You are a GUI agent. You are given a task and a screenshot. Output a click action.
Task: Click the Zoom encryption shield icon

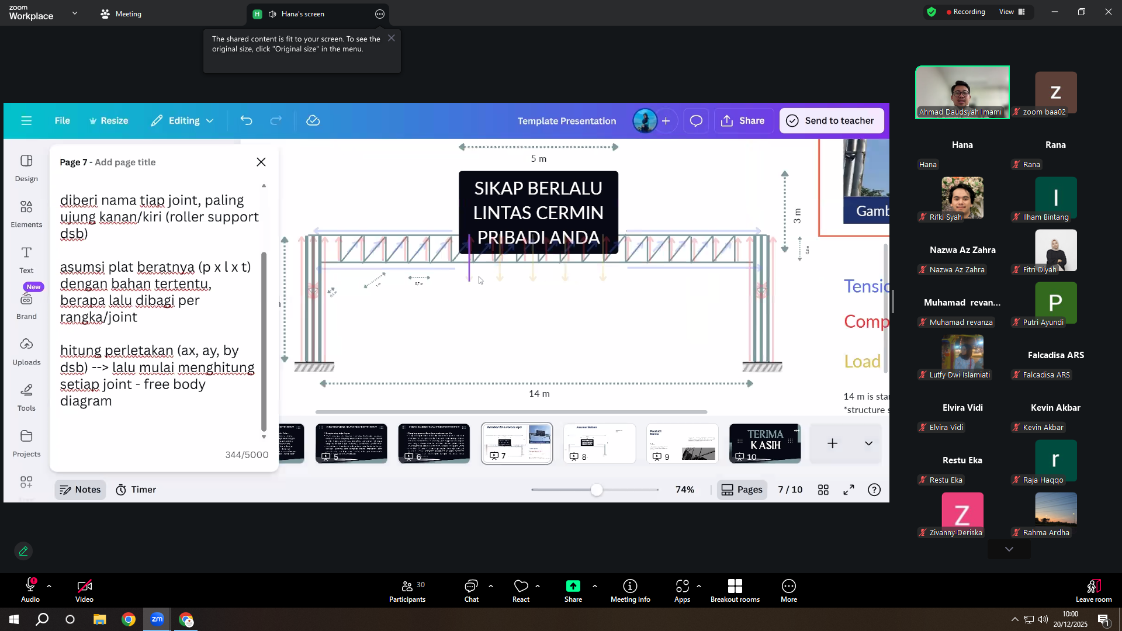click(931, 12)
